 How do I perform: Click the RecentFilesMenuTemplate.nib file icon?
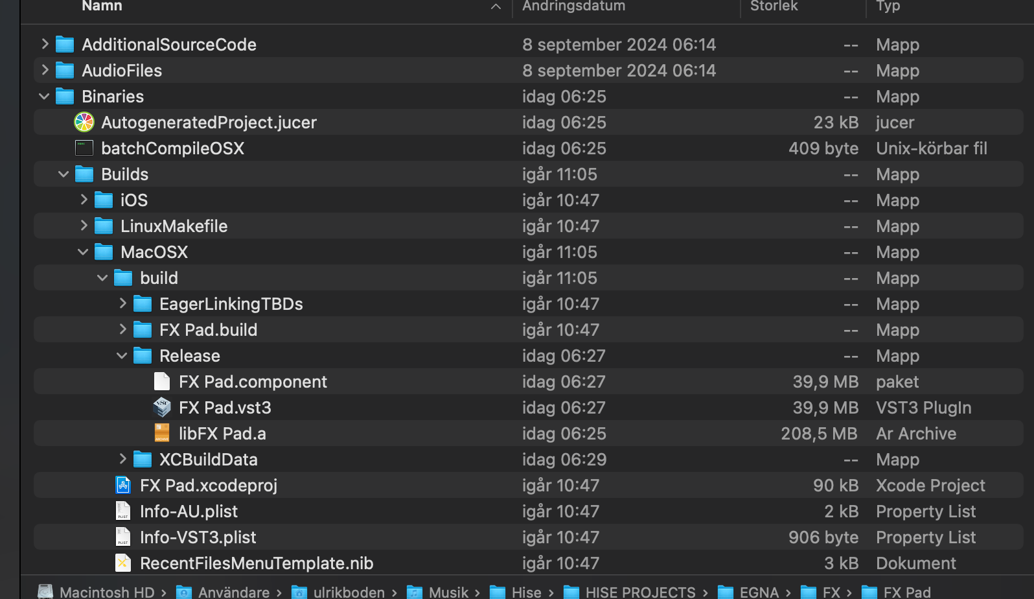click(x=123, y=563)
